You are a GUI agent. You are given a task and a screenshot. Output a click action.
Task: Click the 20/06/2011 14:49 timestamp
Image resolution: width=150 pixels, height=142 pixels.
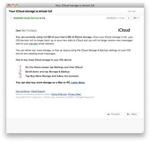click(115, 18)
